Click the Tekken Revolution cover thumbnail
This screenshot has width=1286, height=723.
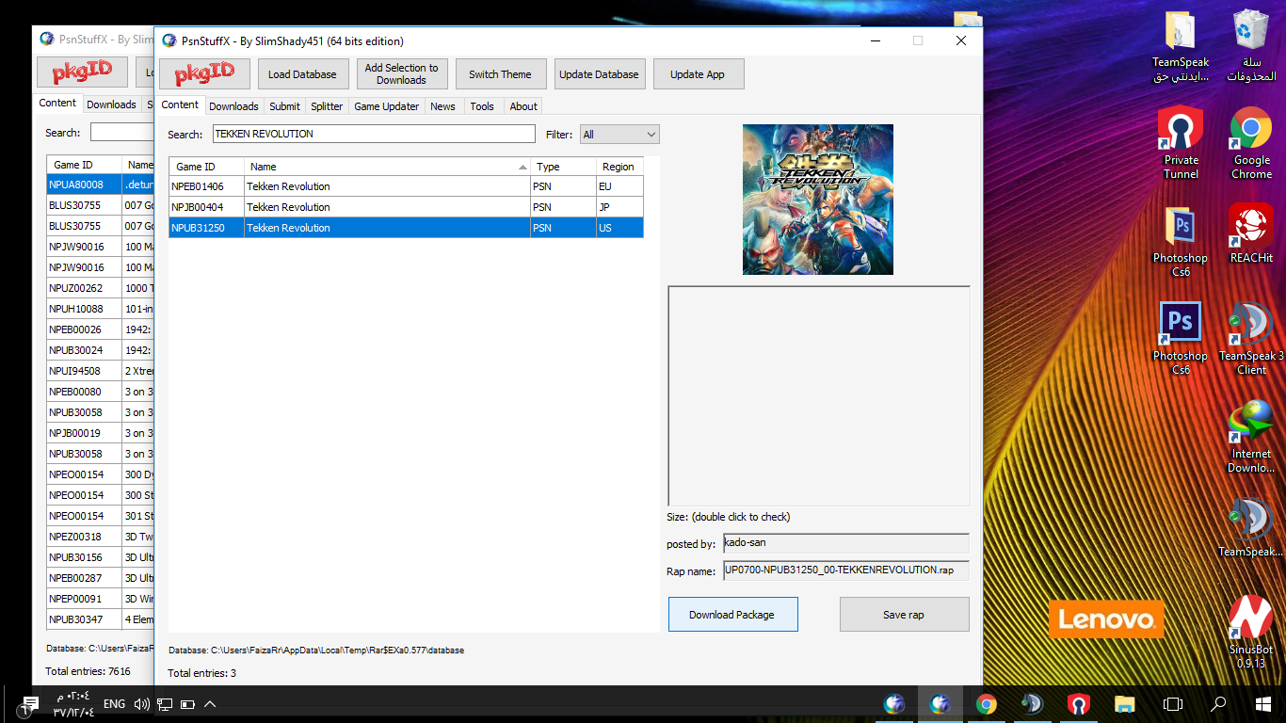(x=817, y=200)
